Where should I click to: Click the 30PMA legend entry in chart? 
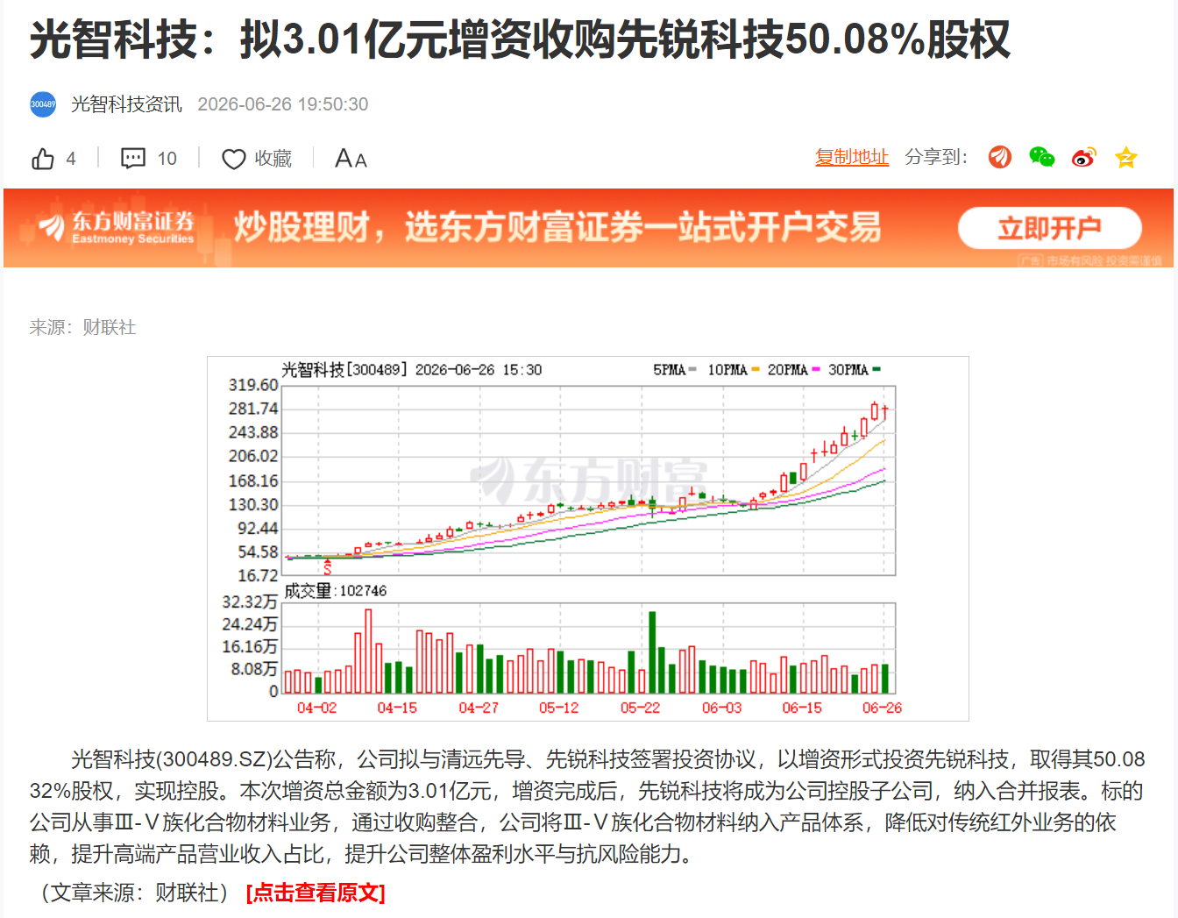tap(855, 370)
